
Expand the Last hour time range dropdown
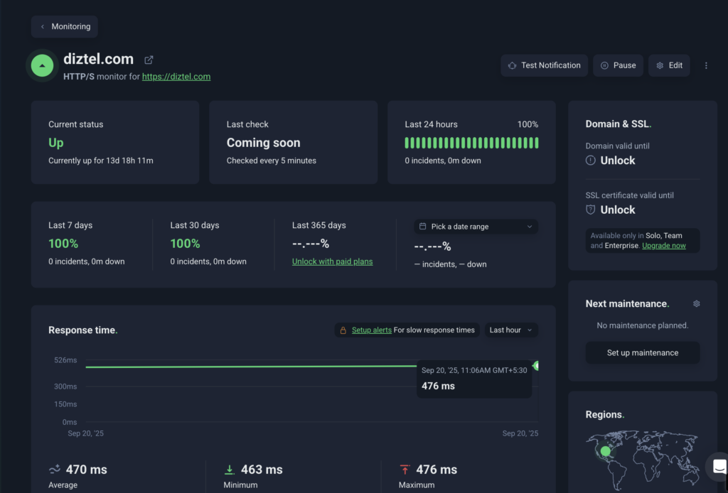[x=511, y=330]
